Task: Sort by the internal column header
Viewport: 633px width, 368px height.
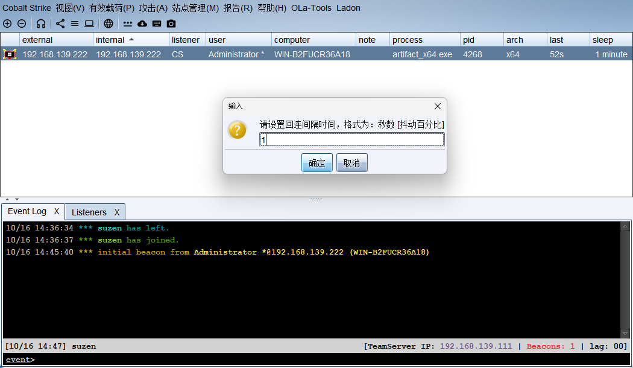Action: tap(131, 40)
